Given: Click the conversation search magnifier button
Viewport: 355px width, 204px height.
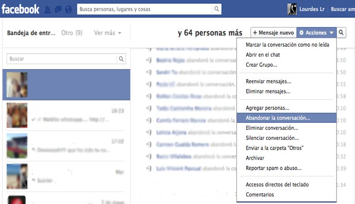Looking at the screenshot, I should tap(341, 33).
